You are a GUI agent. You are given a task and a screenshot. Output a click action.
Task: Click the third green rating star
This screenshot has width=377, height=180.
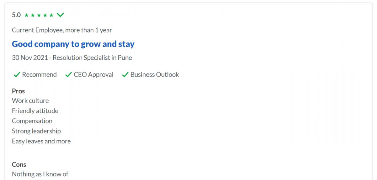click(x=39, y=15)
